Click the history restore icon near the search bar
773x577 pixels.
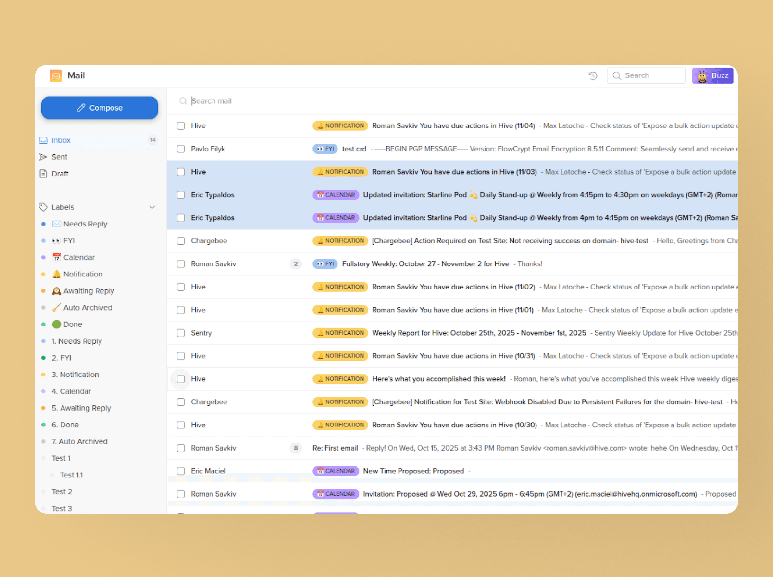593,75
